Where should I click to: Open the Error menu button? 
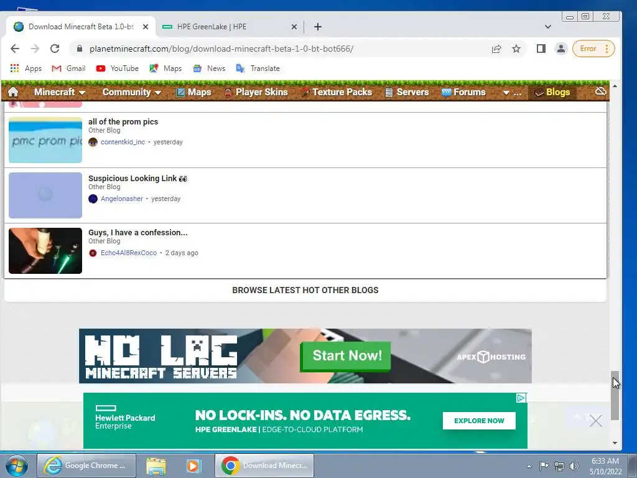(x=593, y=49)
